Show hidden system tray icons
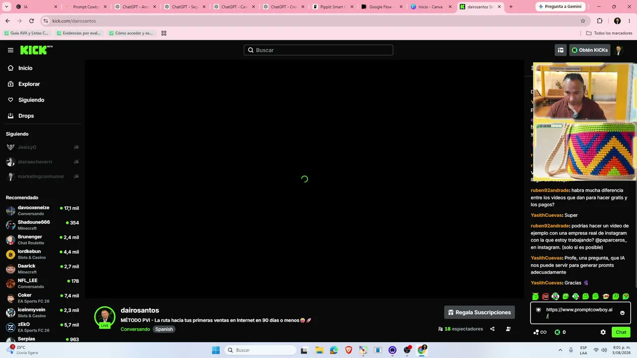 [561, 350]
